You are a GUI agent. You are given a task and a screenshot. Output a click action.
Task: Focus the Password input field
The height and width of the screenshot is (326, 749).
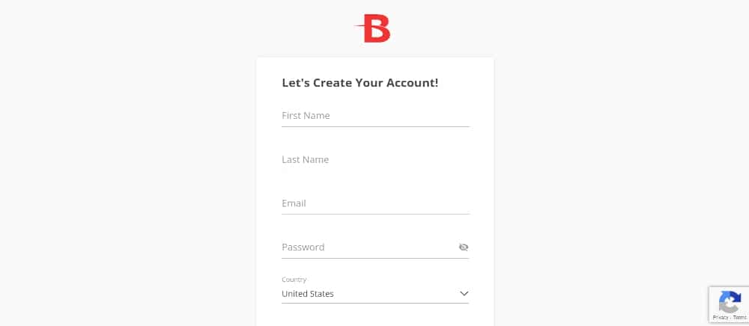(x=367, y=247)
